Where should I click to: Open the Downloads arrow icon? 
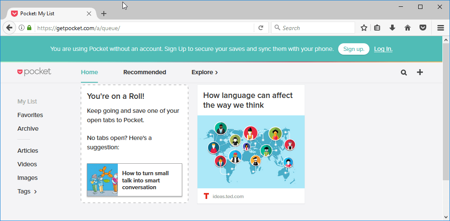392,28
